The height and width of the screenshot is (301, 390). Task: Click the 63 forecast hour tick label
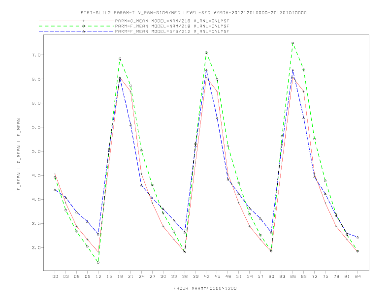click(282, 276)
